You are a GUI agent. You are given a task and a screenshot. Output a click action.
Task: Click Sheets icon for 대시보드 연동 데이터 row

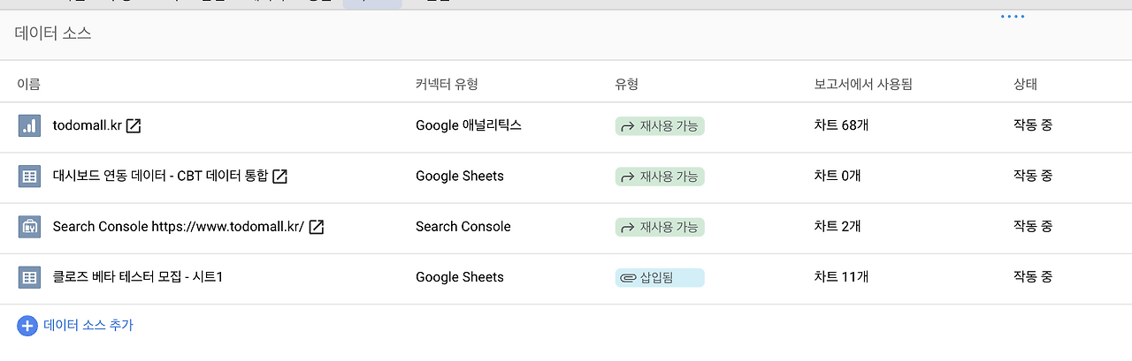29,177
